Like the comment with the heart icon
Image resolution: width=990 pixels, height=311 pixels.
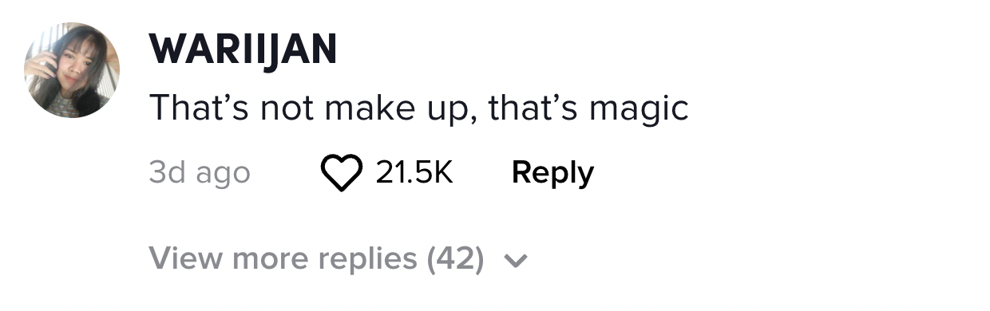[x=342, y=173]
